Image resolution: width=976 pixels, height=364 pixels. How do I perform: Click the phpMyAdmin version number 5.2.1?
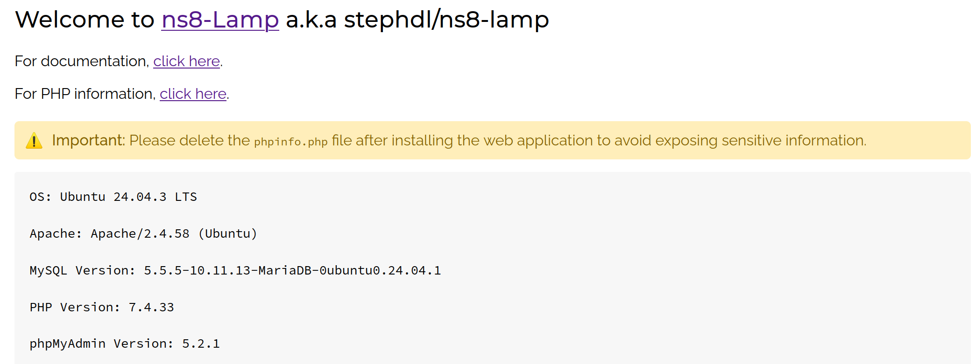click(201, 343)
